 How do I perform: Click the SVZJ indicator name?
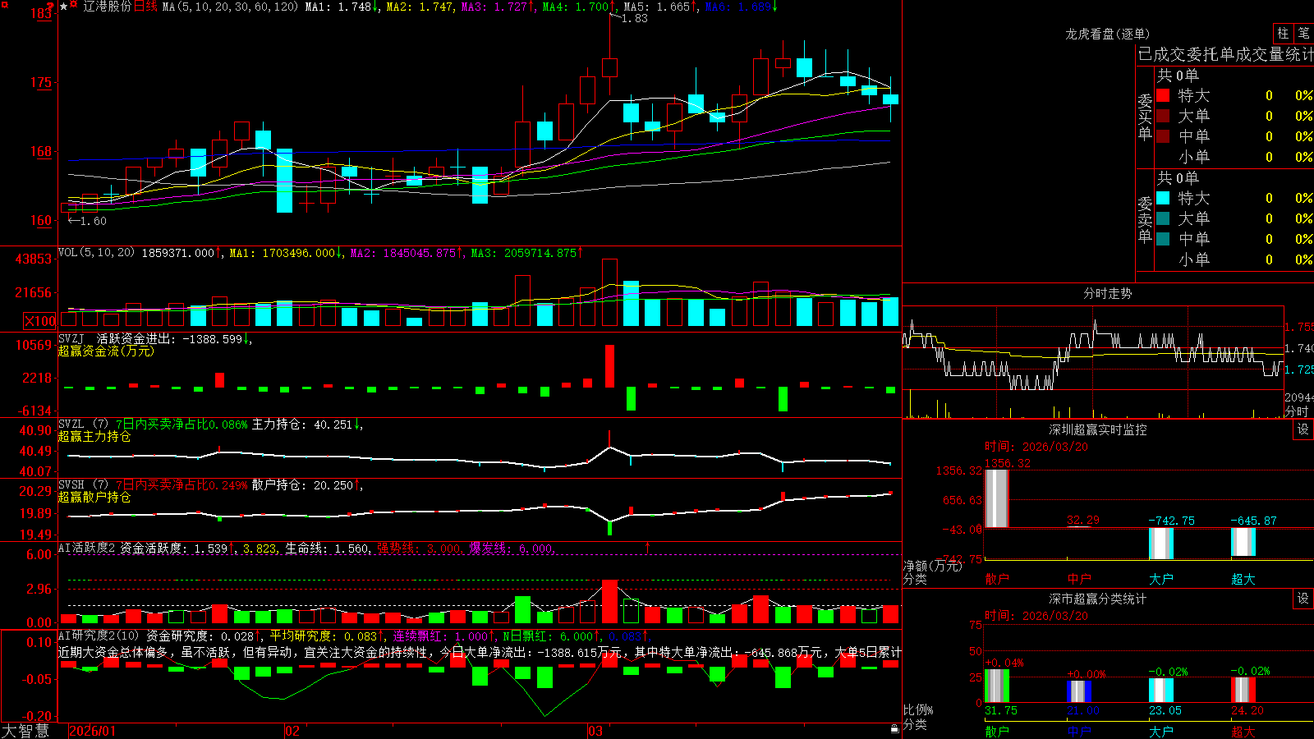point(71,338)
